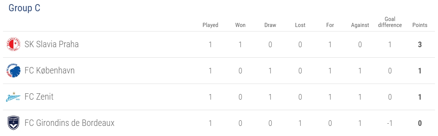438x136 pixels.
Task: Click Slavia Praha's points value 3
Action: (x=420, y=45)
